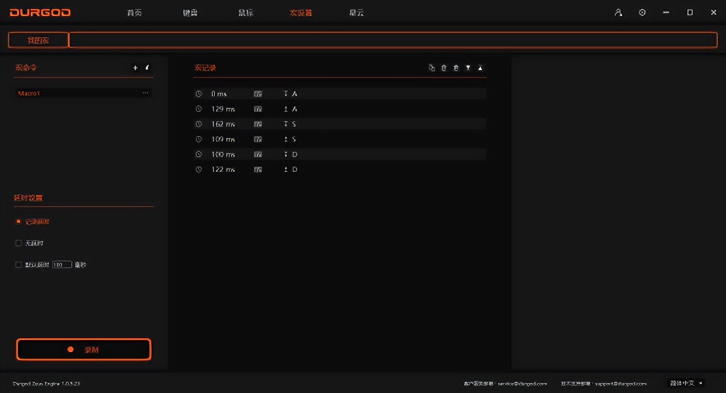
Task: Enable the 无延时 checkbox
Action: [x=18, y=243]
